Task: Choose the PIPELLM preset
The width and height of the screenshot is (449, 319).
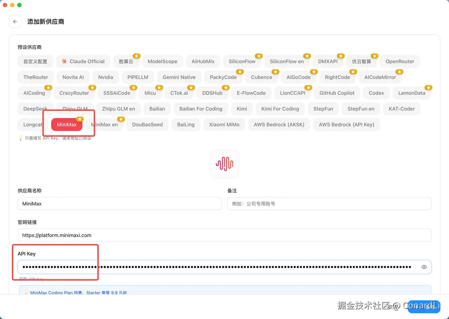Action: 138,77
